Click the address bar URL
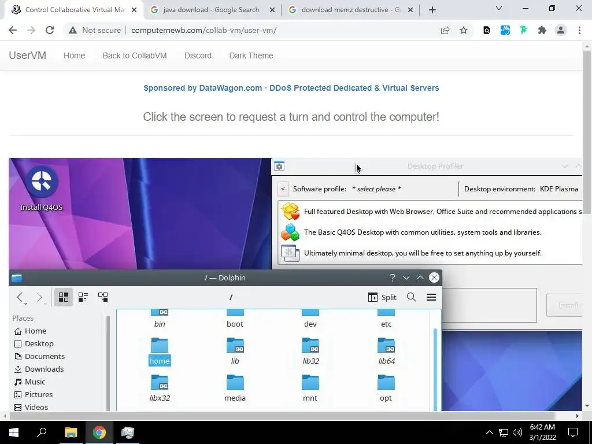The height and width of the screenshot is (444, 592). [204, 30]
